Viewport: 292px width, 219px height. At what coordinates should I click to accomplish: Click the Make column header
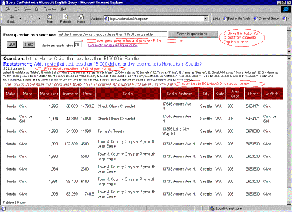[10, 94]
